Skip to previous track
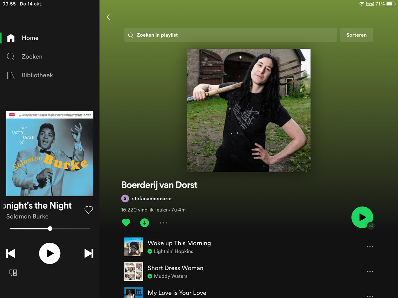398x298 pixels. click(11, 253)
